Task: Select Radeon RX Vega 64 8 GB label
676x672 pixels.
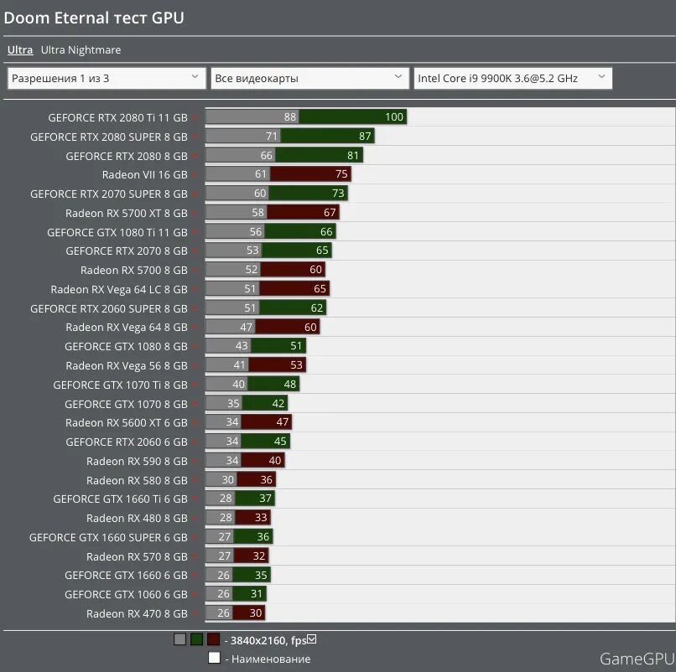Action: pos(127,328)
